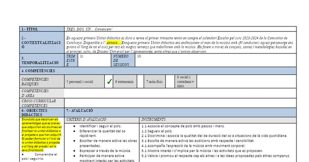Click line '1.2 Segueix el pols.'
This screenshot has height=162, width=309.
tap(157, 131)
